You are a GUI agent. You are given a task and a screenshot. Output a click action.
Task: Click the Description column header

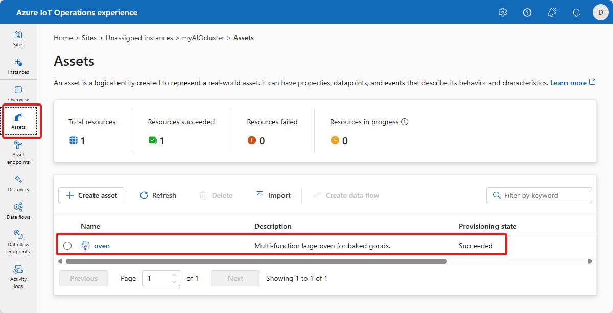273,226
